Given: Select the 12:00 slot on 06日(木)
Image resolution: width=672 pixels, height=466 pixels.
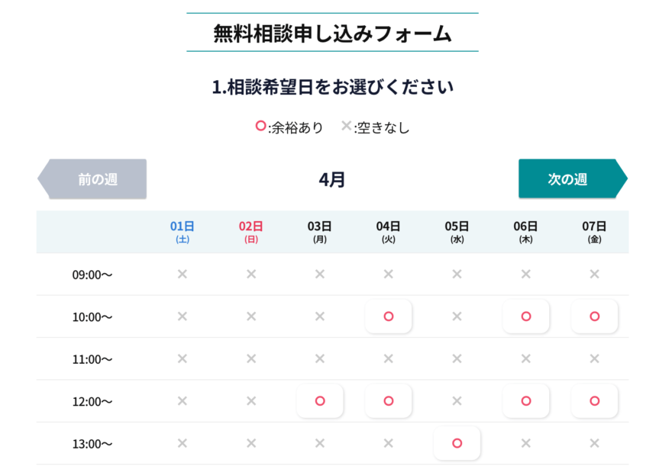Looking at the screenshot, I should point(526,401).
